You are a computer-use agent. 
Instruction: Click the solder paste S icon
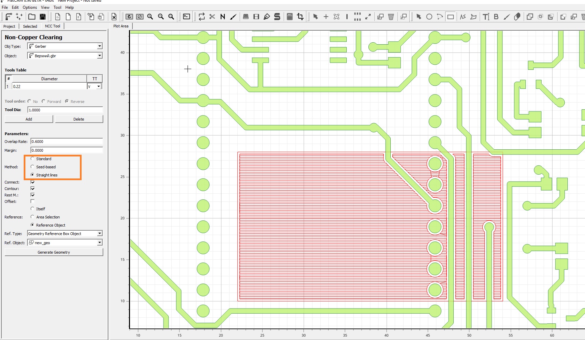[277, 17]
